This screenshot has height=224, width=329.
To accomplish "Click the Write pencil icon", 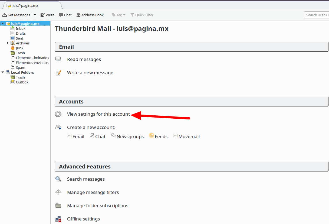I will pos(42,15).
